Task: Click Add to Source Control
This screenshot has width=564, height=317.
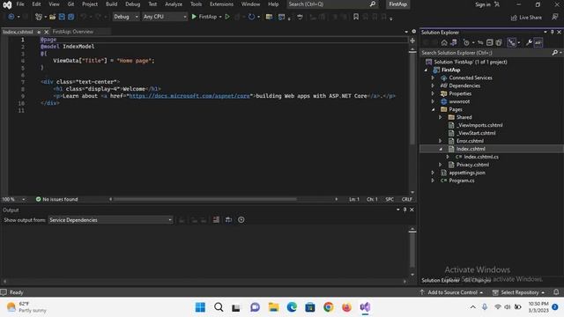Action: pyautogui.click(x=451, y=292)
